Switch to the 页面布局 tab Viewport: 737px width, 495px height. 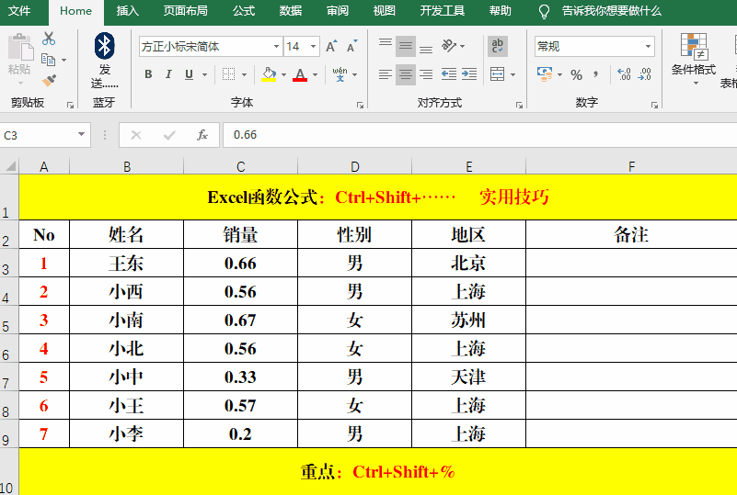pyautogui.click(x=186, y=11)
